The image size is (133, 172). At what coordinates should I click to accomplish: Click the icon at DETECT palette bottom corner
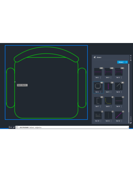131,123
